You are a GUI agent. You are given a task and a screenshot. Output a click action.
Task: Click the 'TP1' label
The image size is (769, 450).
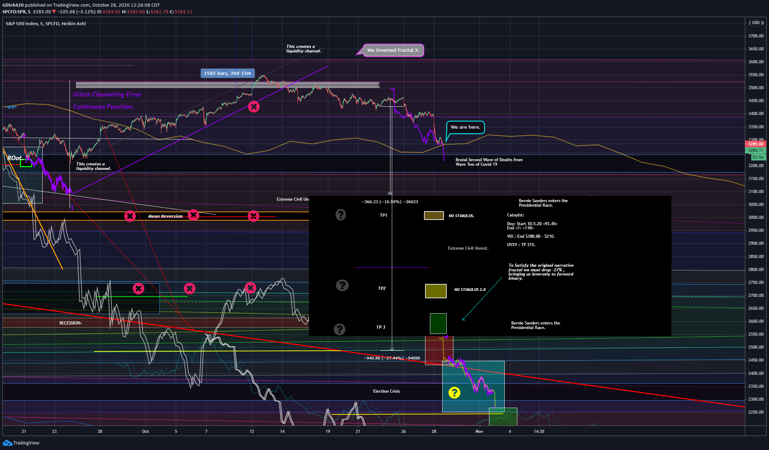pyautogui.click(x=383, y=215)
